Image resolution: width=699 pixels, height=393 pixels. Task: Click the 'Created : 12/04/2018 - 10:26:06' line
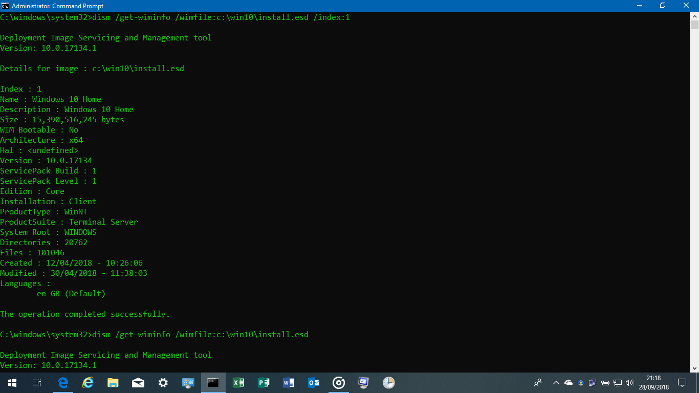[71, 263]
